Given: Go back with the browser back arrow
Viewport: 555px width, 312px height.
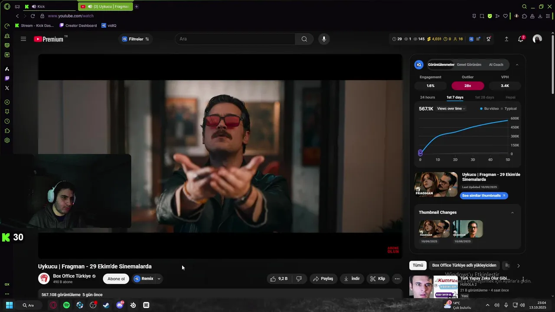Looking at the screenshot, I should 17,16.
